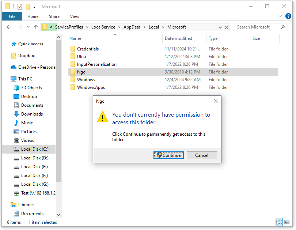Click Cancel to dismiss the dialog
296x230 pixels.
coord(202,155)
